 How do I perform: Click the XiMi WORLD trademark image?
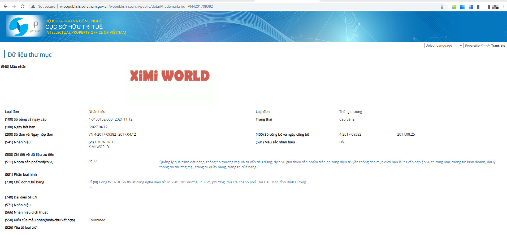tap(170, 76)
